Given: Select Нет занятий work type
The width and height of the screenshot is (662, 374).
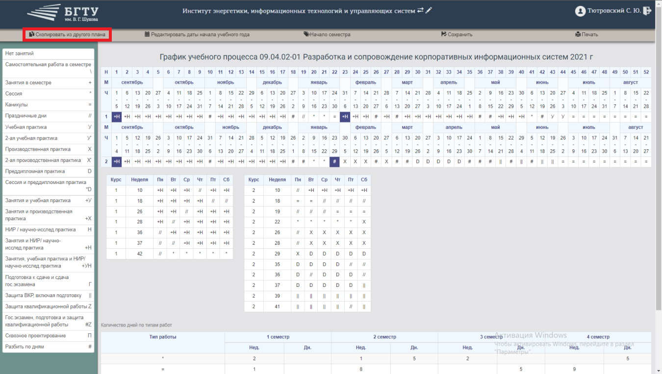Looking at the screenshot, I should pyautogui.click(x=48, y=54).
